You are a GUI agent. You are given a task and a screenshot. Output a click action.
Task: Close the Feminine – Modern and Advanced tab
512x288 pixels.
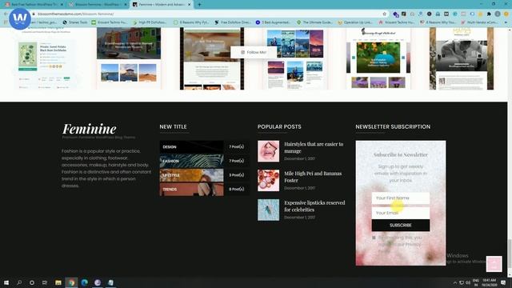(189, 5)
